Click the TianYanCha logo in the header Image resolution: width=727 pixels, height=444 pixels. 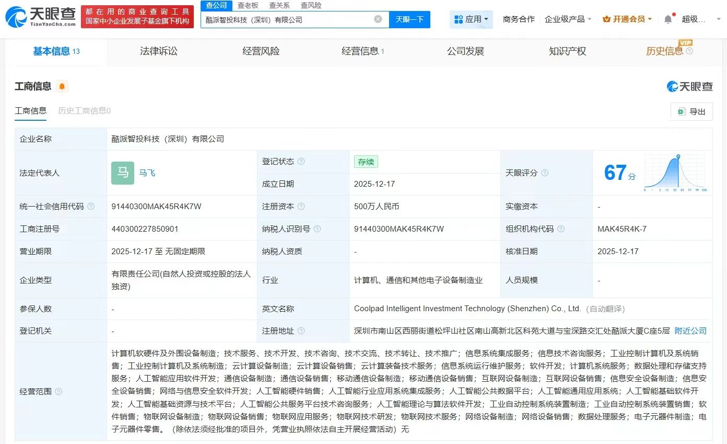point(40,17)
